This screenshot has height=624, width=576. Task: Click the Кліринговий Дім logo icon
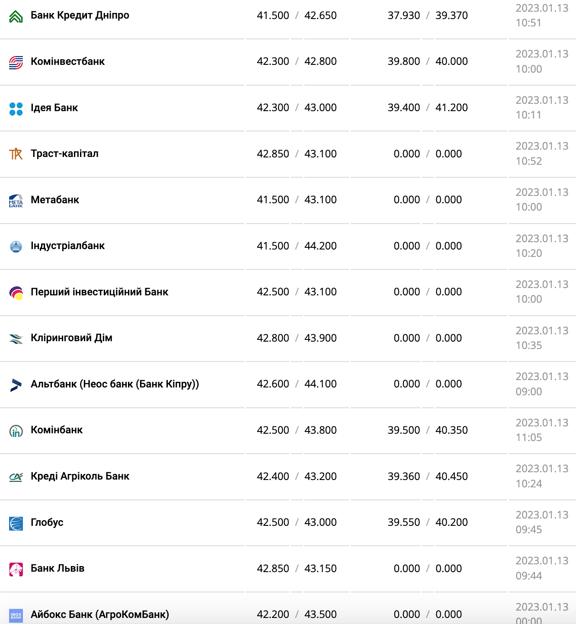pos(16,339)
